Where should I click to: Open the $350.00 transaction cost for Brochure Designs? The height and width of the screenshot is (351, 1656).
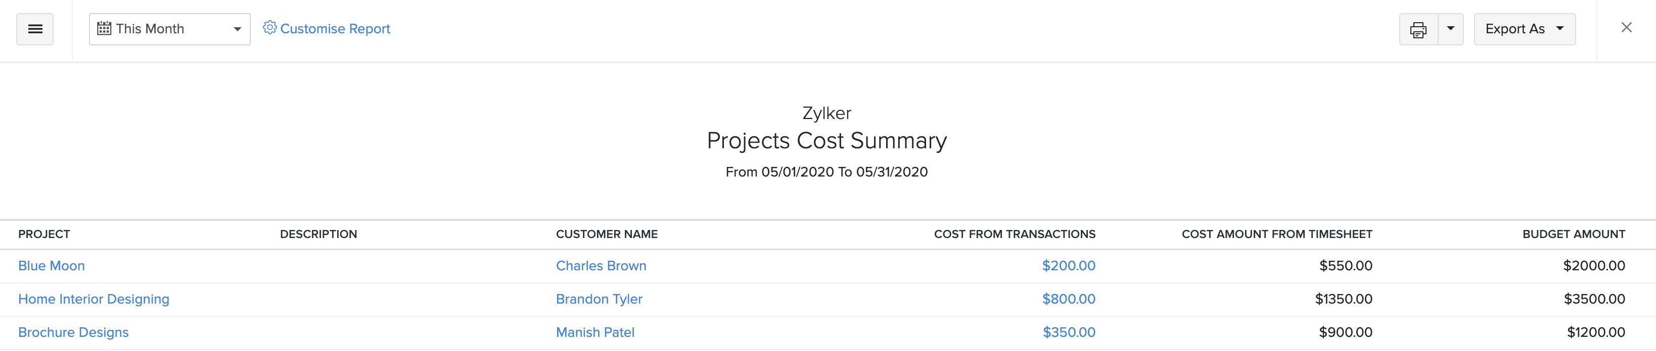(x=1070, y=332)
